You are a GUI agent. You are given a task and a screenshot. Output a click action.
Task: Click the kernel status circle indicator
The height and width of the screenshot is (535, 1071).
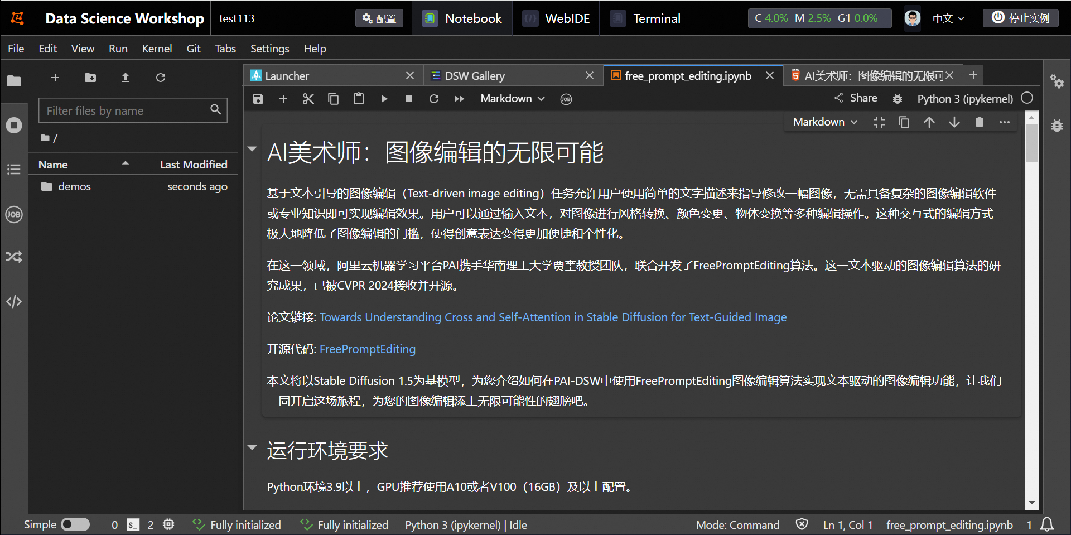(1027, 98)
